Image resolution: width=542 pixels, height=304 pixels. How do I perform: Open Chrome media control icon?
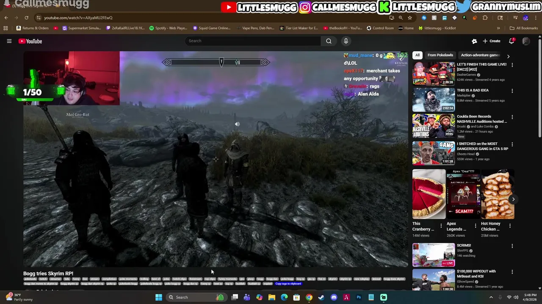[515, 18]
